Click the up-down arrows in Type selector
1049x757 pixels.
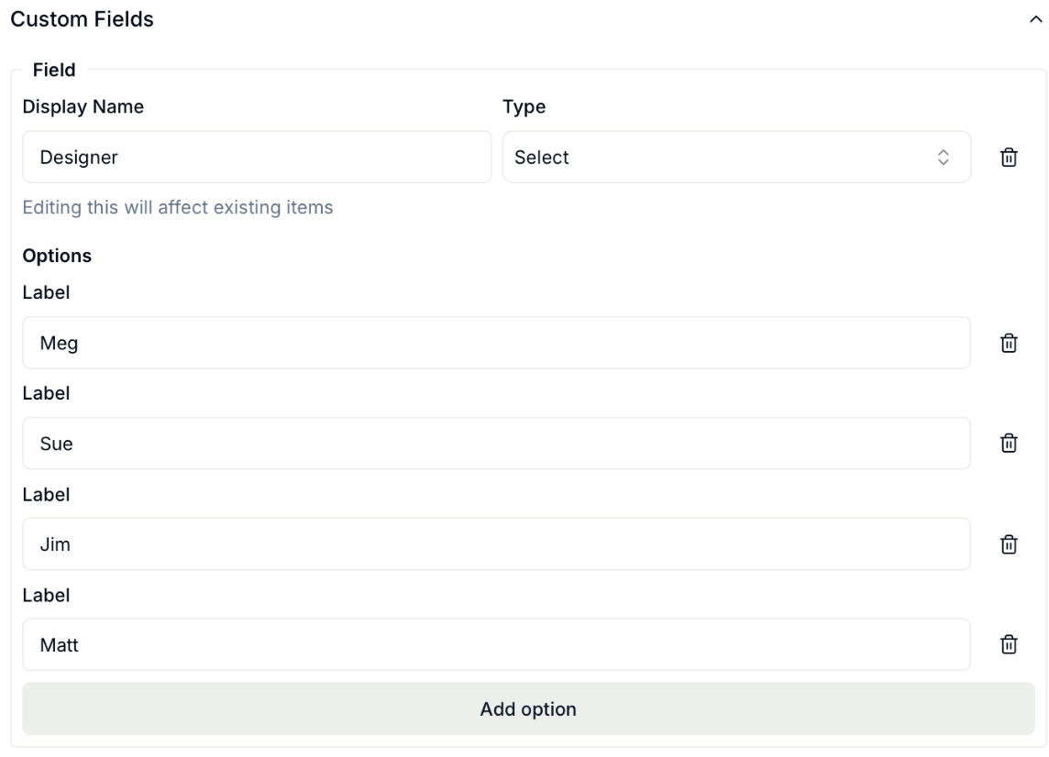point(943,157)
